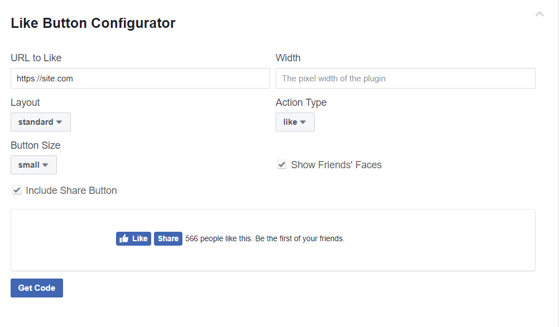Click the Get Code button
This screenshot has height=327, width=559.
(37, 288)
